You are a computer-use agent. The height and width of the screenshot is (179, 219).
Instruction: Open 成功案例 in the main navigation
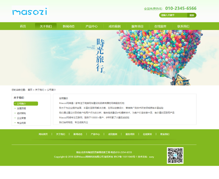tap(115, 26)
